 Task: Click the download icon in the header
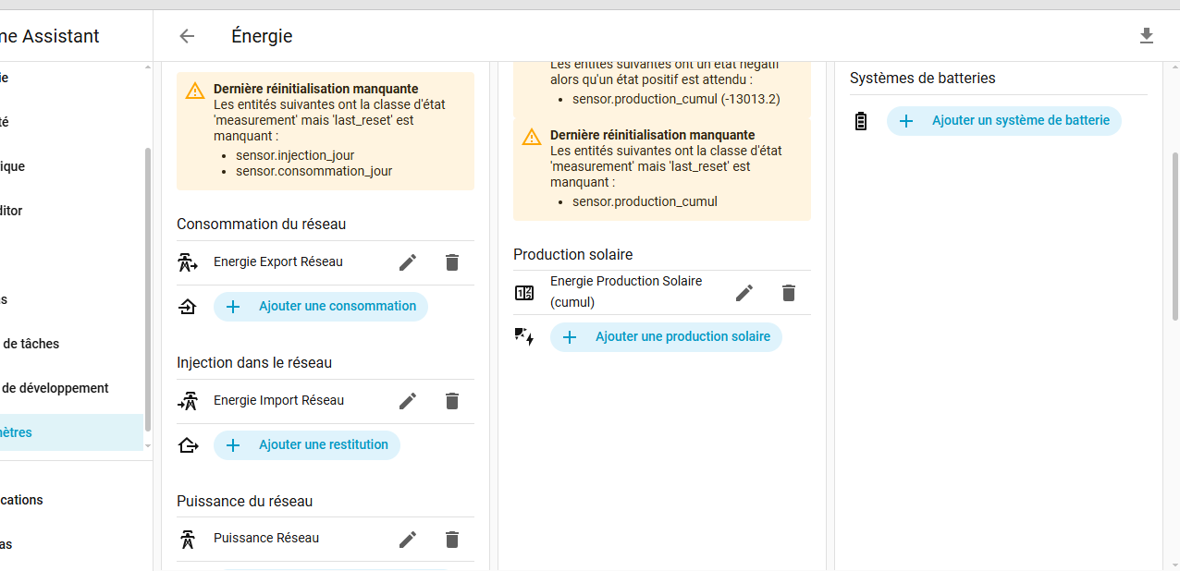(x=1147, y=36)
